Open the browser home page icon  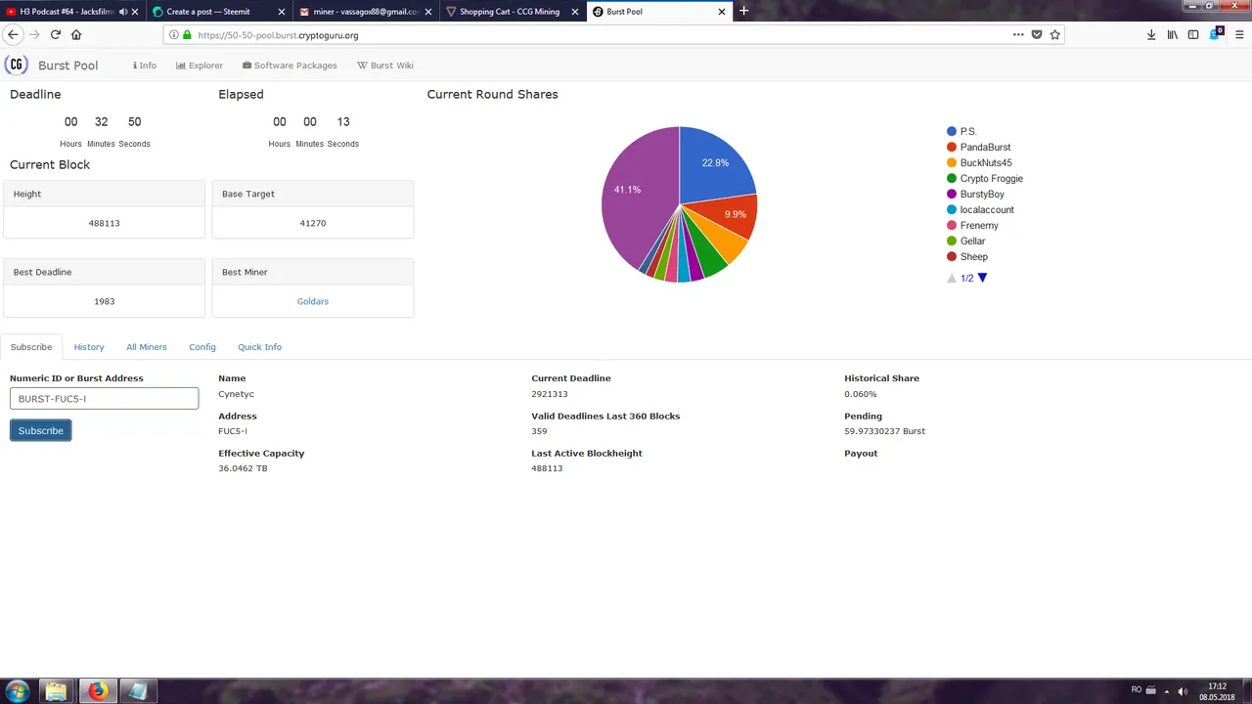tap(76, 34)
